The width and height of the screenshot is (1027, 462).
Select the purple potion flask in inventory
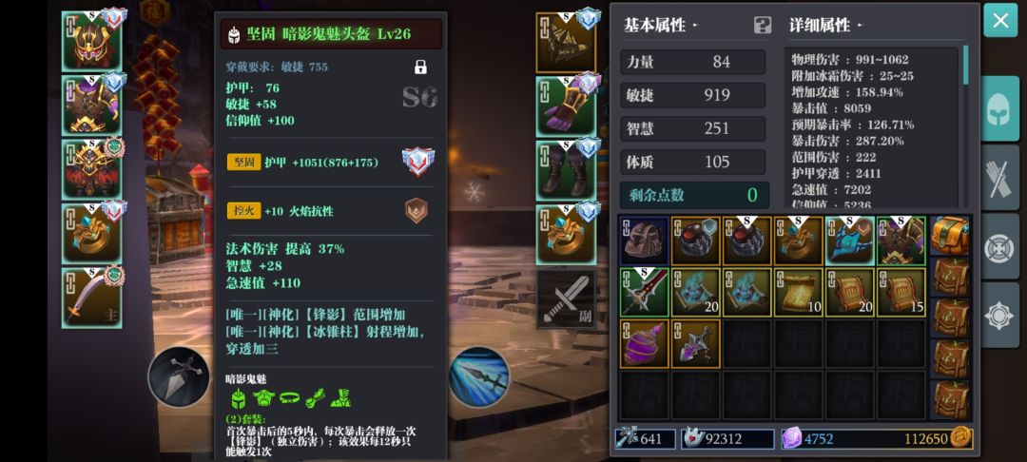(x=644, y=343)
